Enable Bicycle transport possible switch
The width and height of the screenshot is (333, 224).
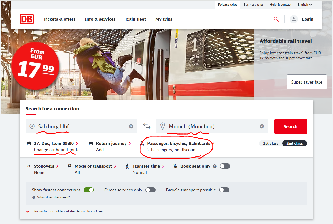[x=224, y=190]
